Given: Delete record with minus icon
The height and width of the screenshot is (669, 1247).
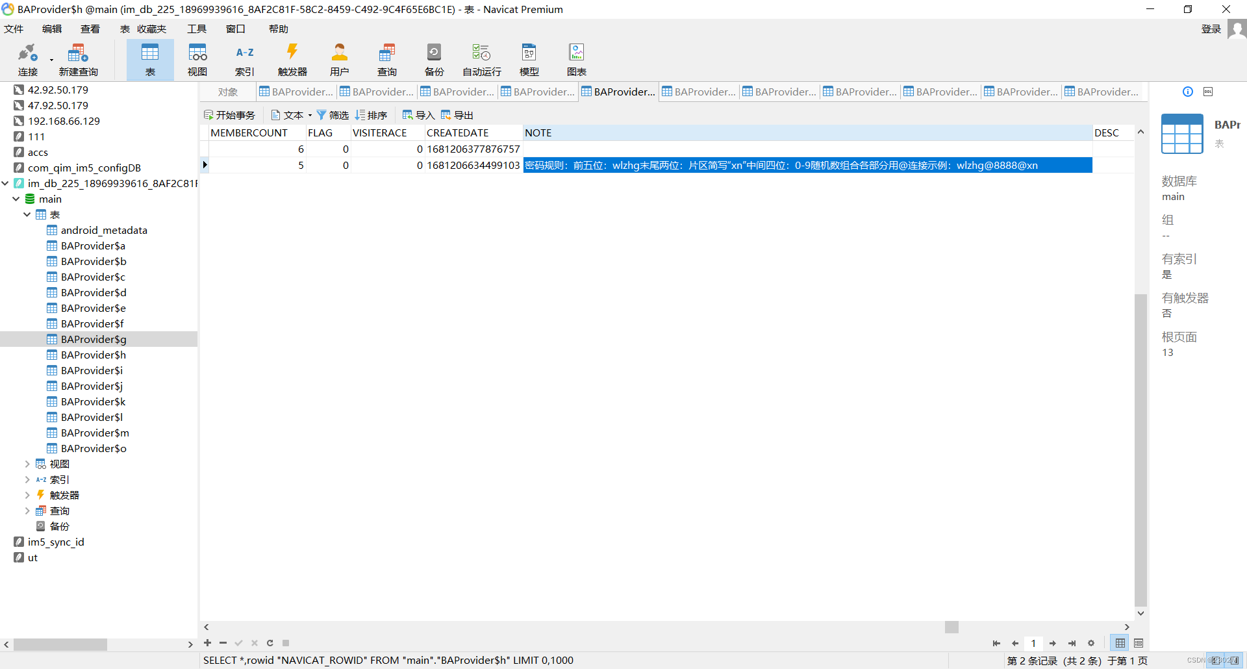Looking at the screenshot, I should [x=223, y=643].
